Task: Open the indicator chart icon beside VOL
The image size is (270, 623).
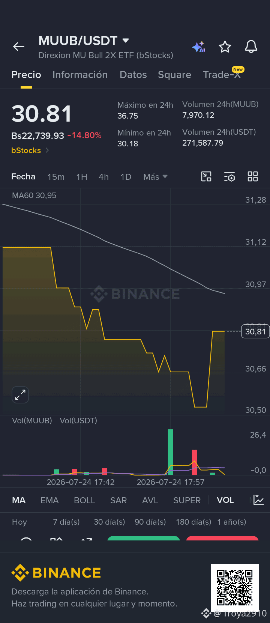Action: [x=259, y=500]
